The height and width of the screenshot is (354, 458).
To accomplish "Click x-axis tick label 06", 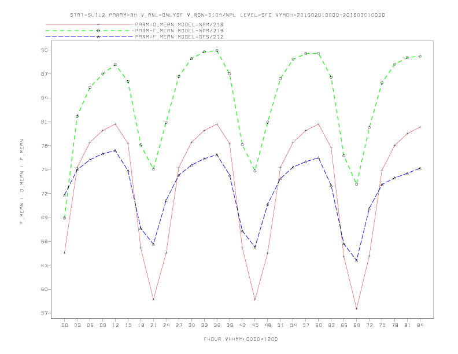I will 90,325.
